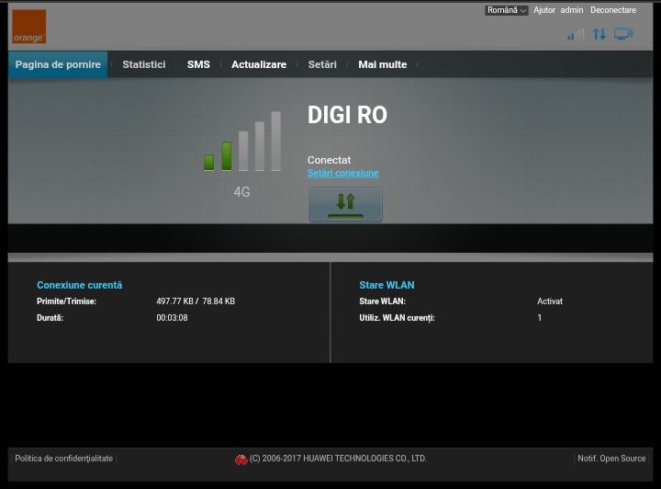This screenshot has width=661, height=489.
Task: Click the Conexiune curentă heading
Action: pos(79,285)
